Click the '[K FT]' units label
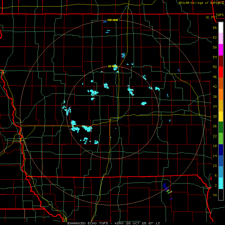 coord(211,17)
